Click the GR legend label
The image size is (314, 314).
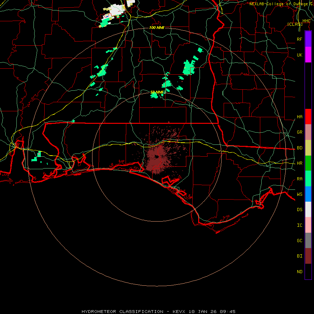[299, 132]
